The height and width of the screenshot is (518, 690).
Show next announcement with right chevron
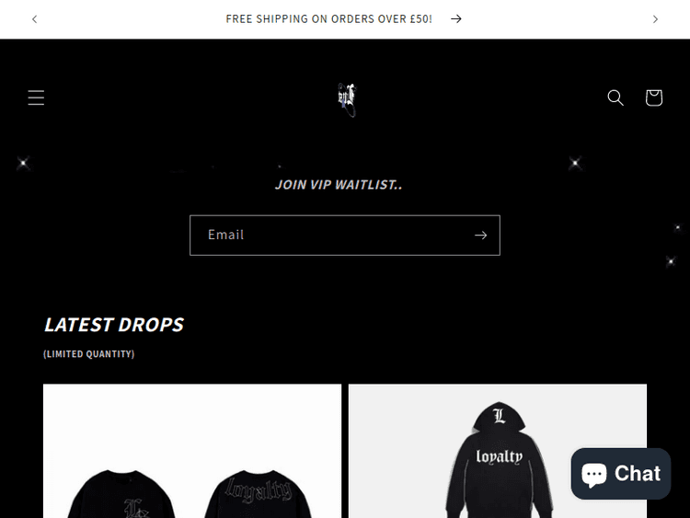pyautogui.click(x=655, y=19)
